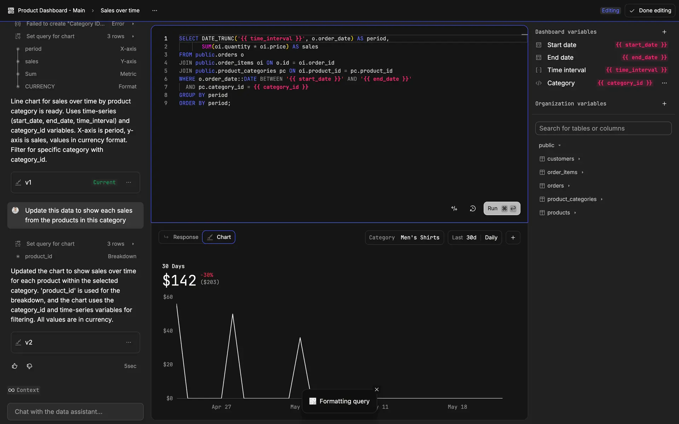This screenshot has width=679, height=424.
Task: Open v1 version options menu
Action: click(x=129, y=182)
